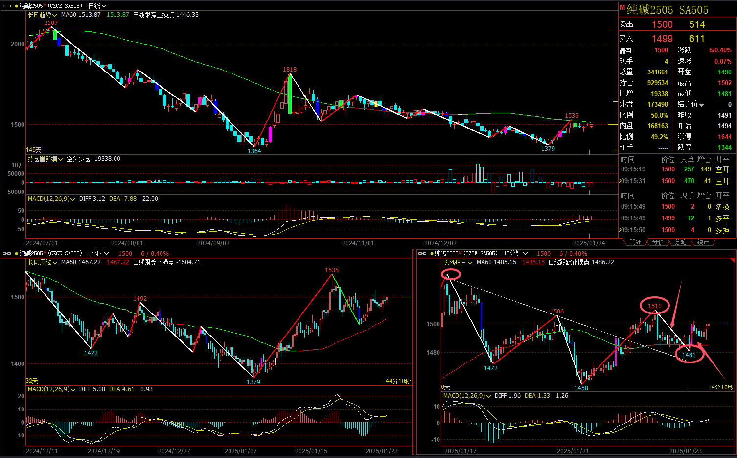The image size is (737, 458).
Task: Click the 卖出 price 1500
Action: 662,24
